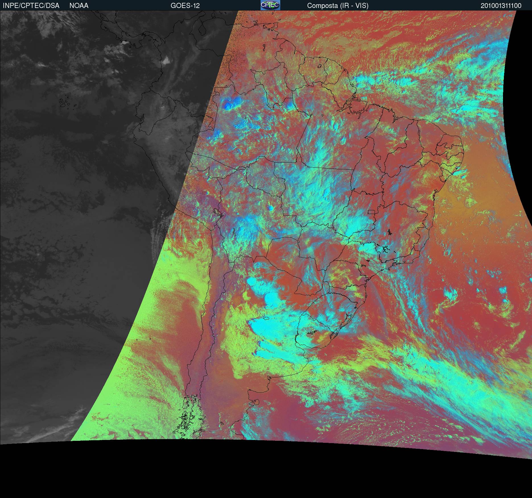Select the GOES-12 satellite label
This screenshot has width=532, height=498.
185,6
